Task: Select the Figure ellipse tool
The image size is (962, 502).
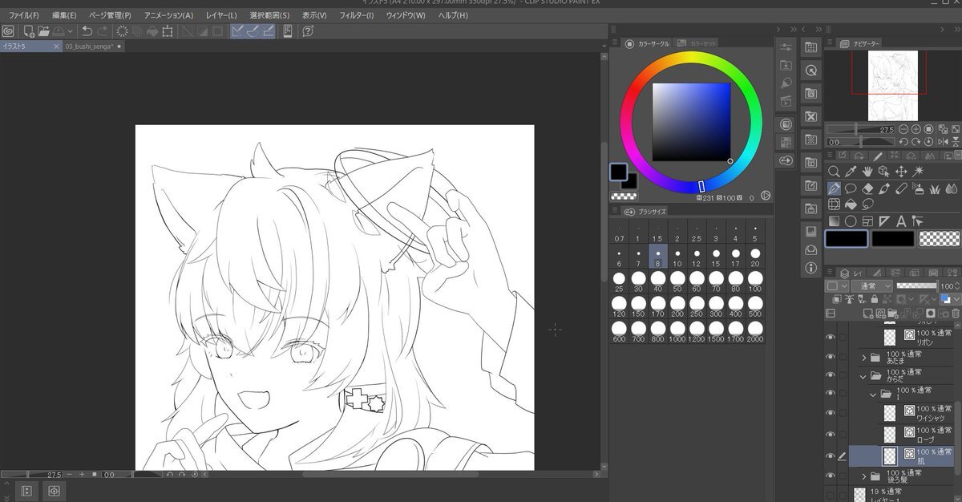Action: pyautogui.click(x=851, y=221)
